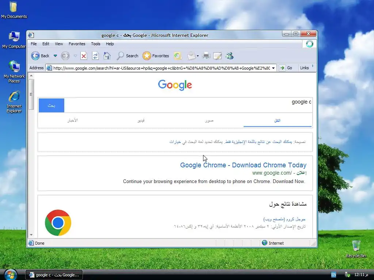Switch to the News tab (الأخبار)

point(73,120)
